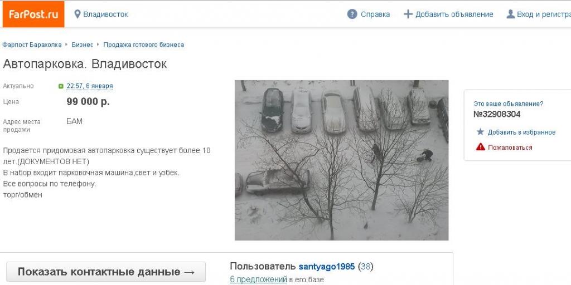Click the star icon for favorites
Image resolution: width=571 pixels, height=285 pixels.
click(480, 132)
